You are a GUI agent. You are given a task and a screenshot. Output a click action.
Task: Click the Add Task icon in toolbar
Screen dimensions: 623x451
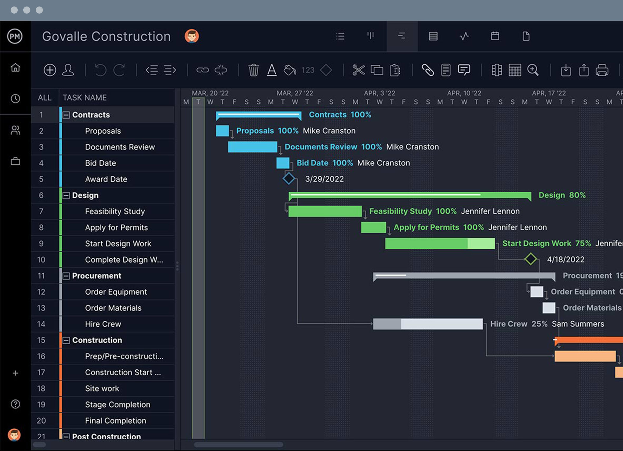click(50, 70)
